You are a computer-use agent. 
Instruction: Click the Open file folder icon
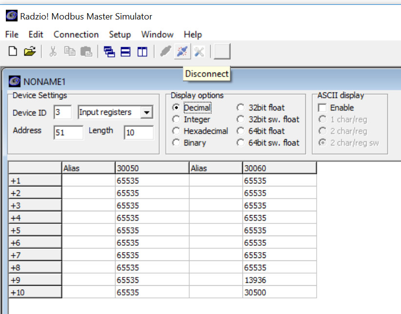click(30, 52)
